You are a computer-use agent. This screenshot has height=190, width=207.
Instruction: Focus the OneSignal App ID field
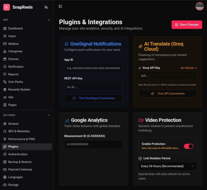click(x=93, y=68)
